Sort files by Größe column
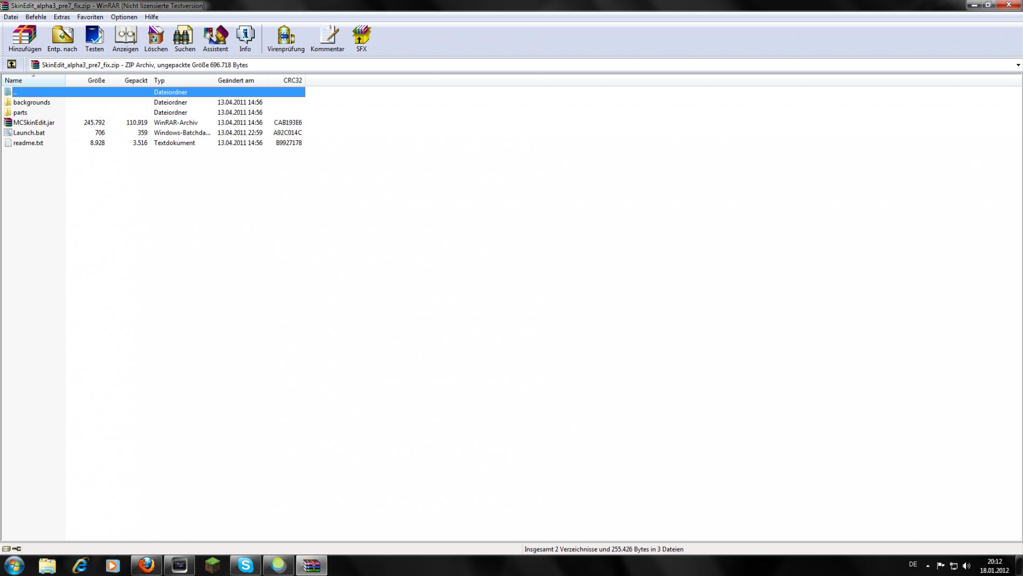The width and height of the screenshot is (1023, 576). point(96,80)
